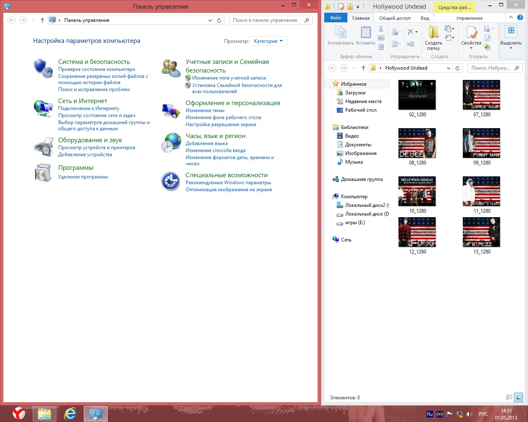Click the Ease of Access circular icon

[x=171, y=181]
